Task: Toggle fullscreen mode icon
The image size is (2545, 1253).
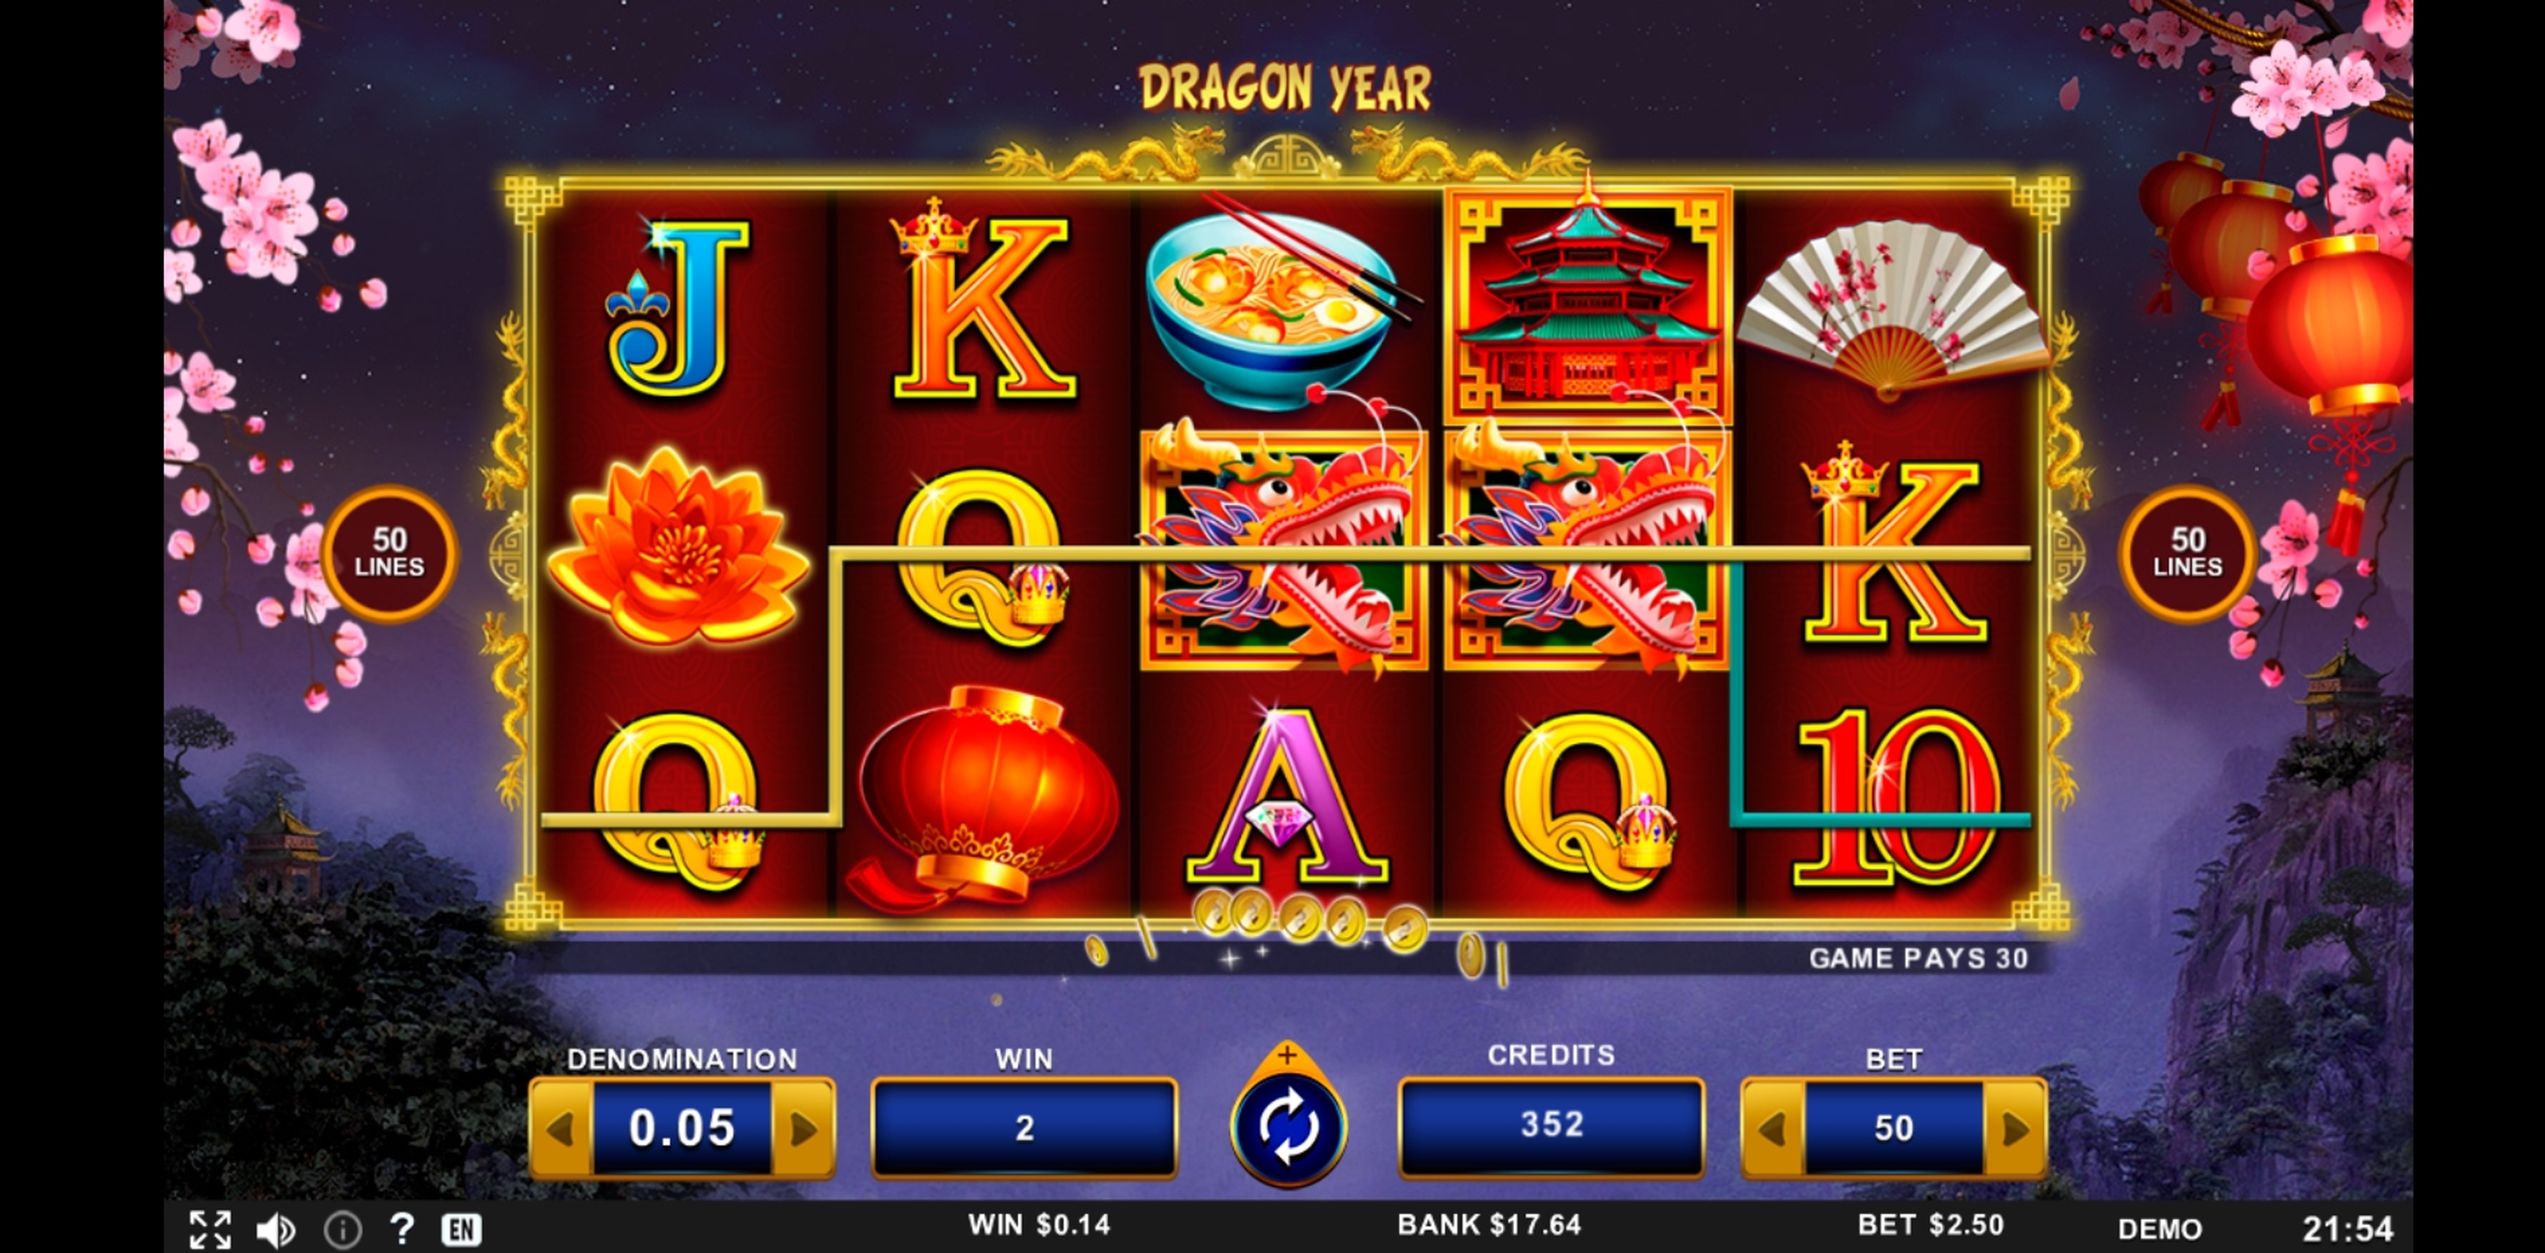Action: 210,1229
